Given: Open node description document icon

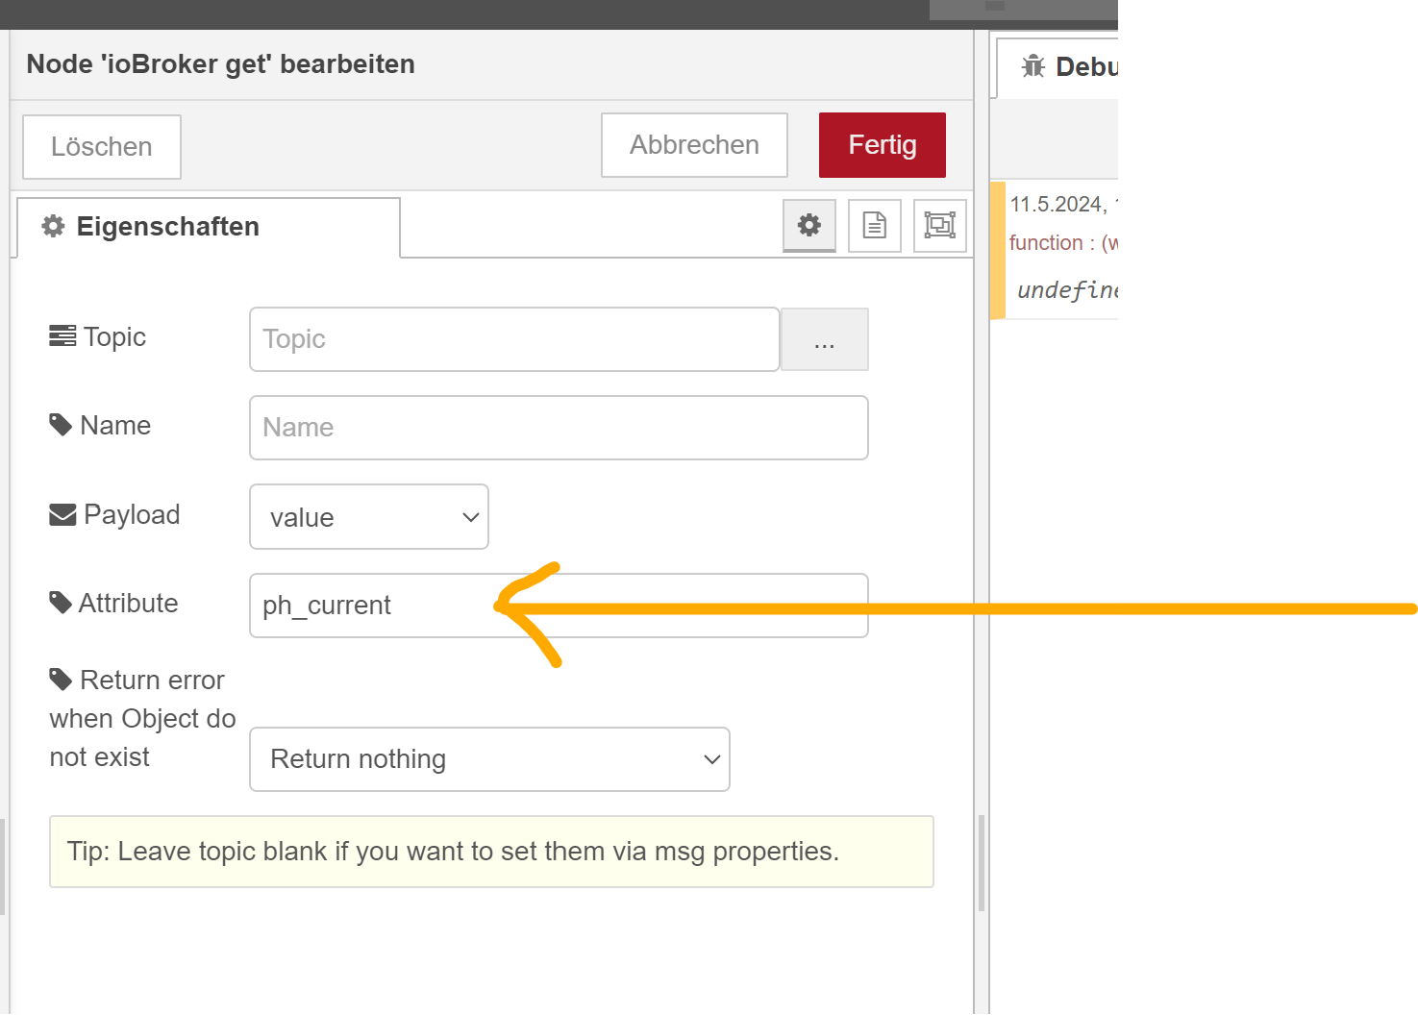Looking at the screenshot, I should pos(875,226).
